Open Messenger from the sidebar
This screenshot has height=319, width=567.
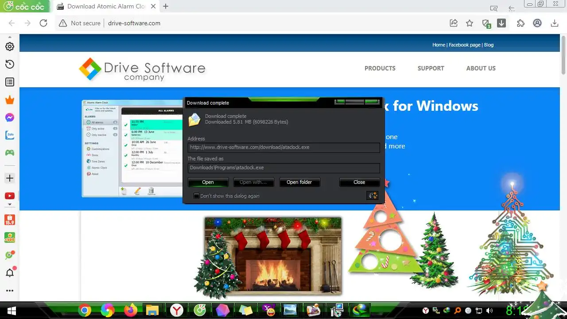click(x=9, y=117)
